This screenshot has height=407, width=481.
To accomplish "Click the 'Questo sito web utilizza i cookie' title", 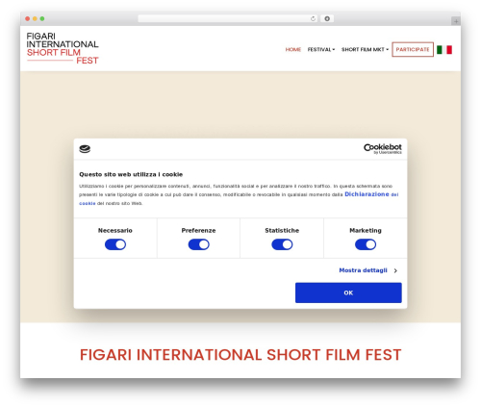I will click(131, 174).
